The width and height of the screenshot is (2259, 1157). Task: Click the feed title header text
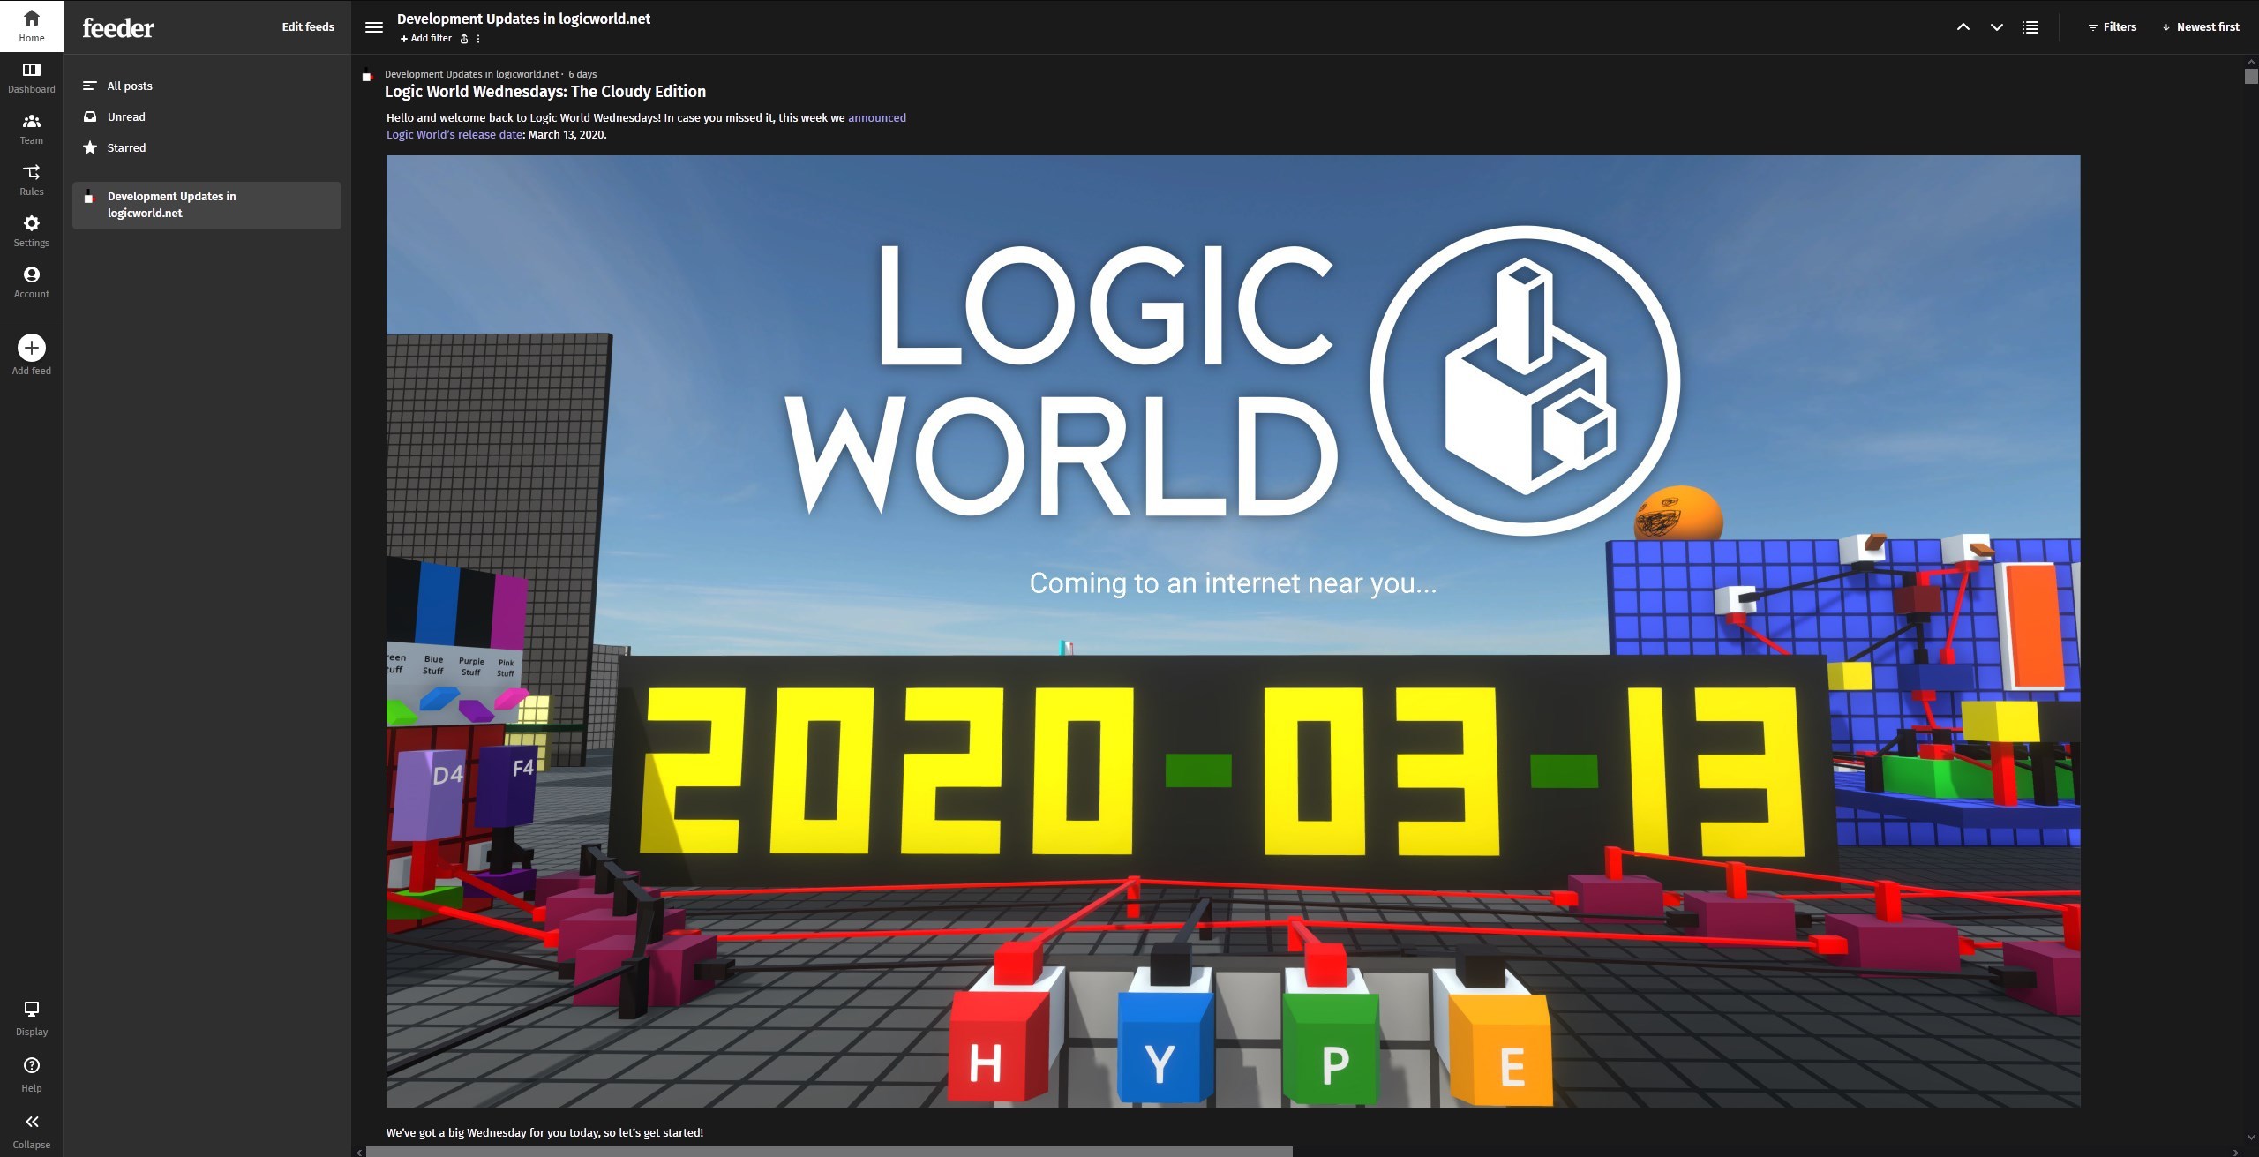coord(523,19)
